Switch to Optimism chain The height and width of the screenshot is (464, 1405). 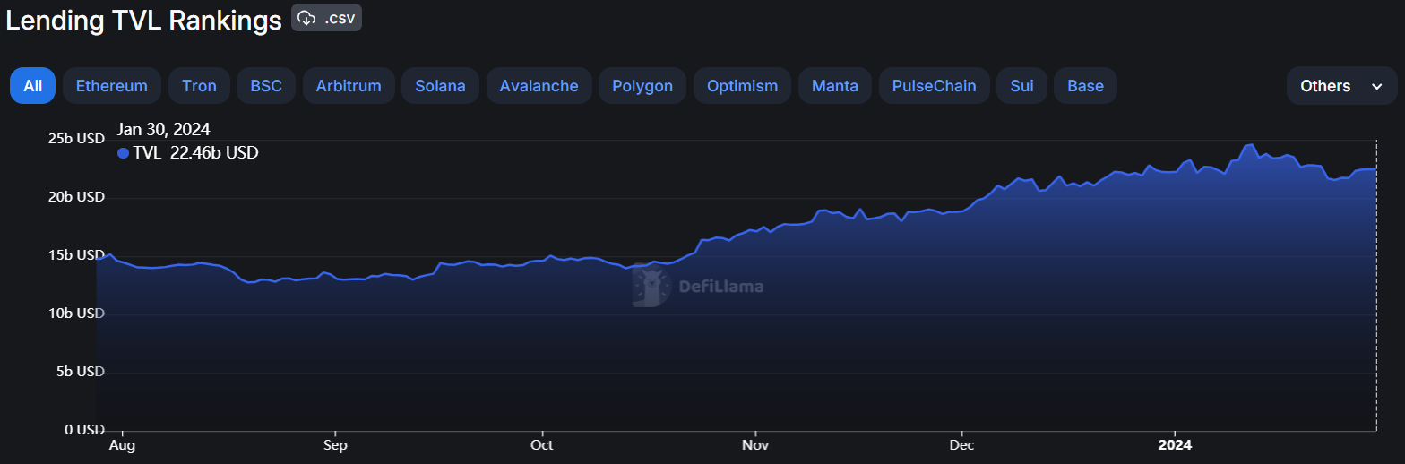[x=743, y=86]
